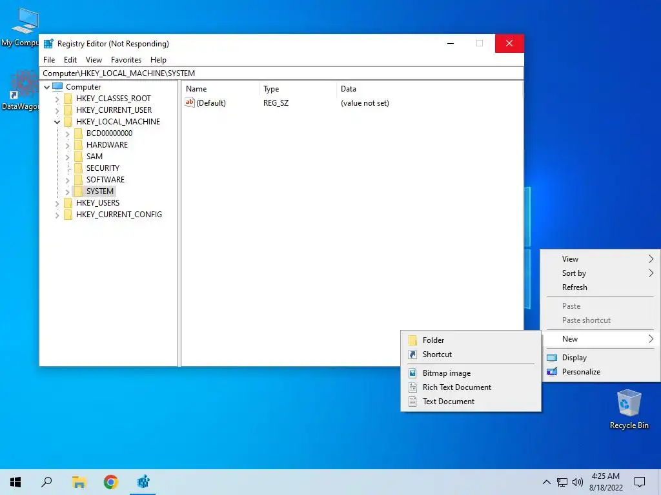
Task: Click the BCD00000000 folder icon
Action: 78,133
